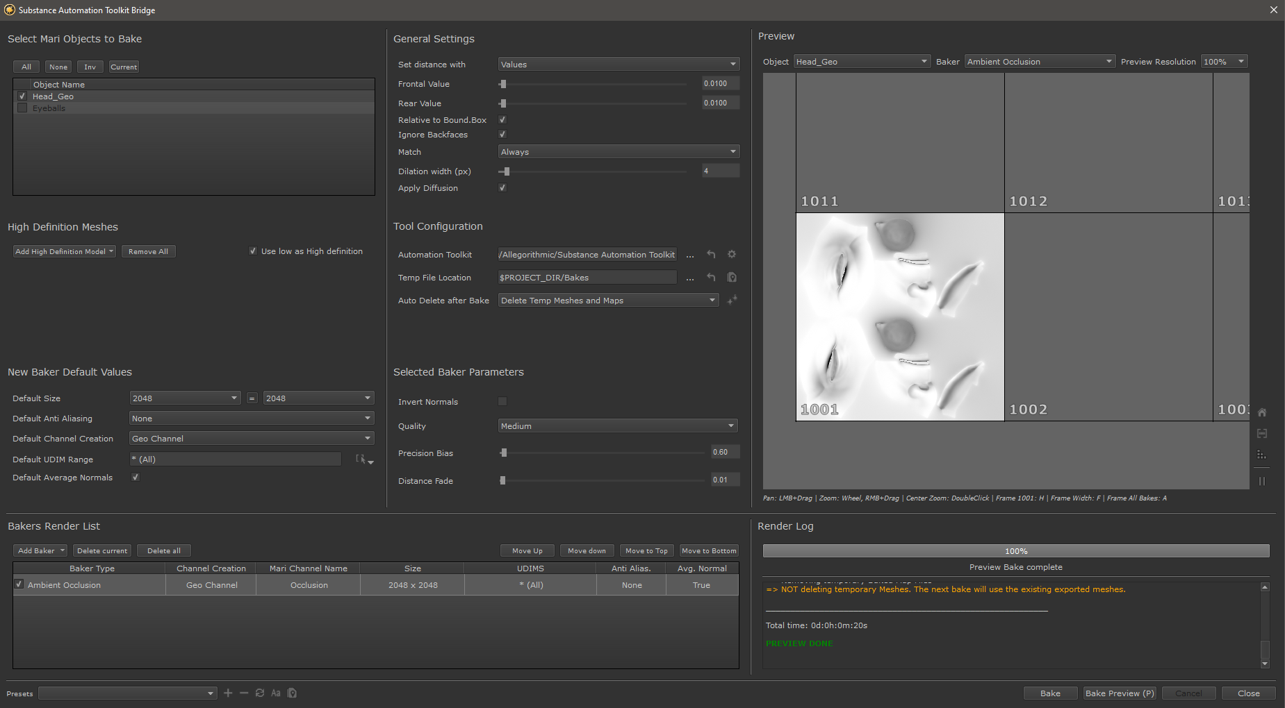Click the pause icon beside Preview
Viewport: 1285px width, 708px height.
(1262, 481)
